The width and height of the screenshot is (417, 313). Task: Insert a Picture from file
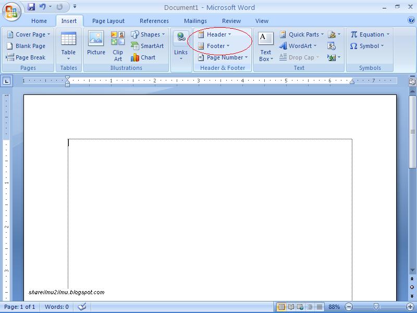[x=96, y=43]
